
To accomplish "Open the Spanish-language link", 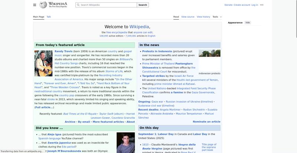I will [49, 139].
